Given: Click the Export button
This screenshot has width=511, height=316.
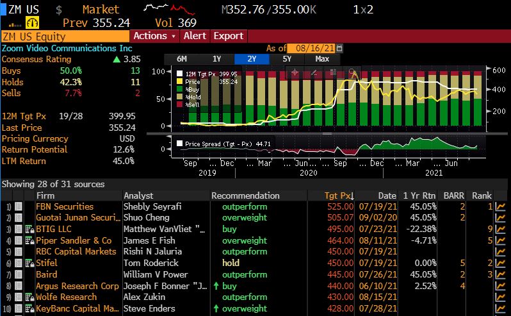Looking at the screenshot, I should [x=228, y=36].
